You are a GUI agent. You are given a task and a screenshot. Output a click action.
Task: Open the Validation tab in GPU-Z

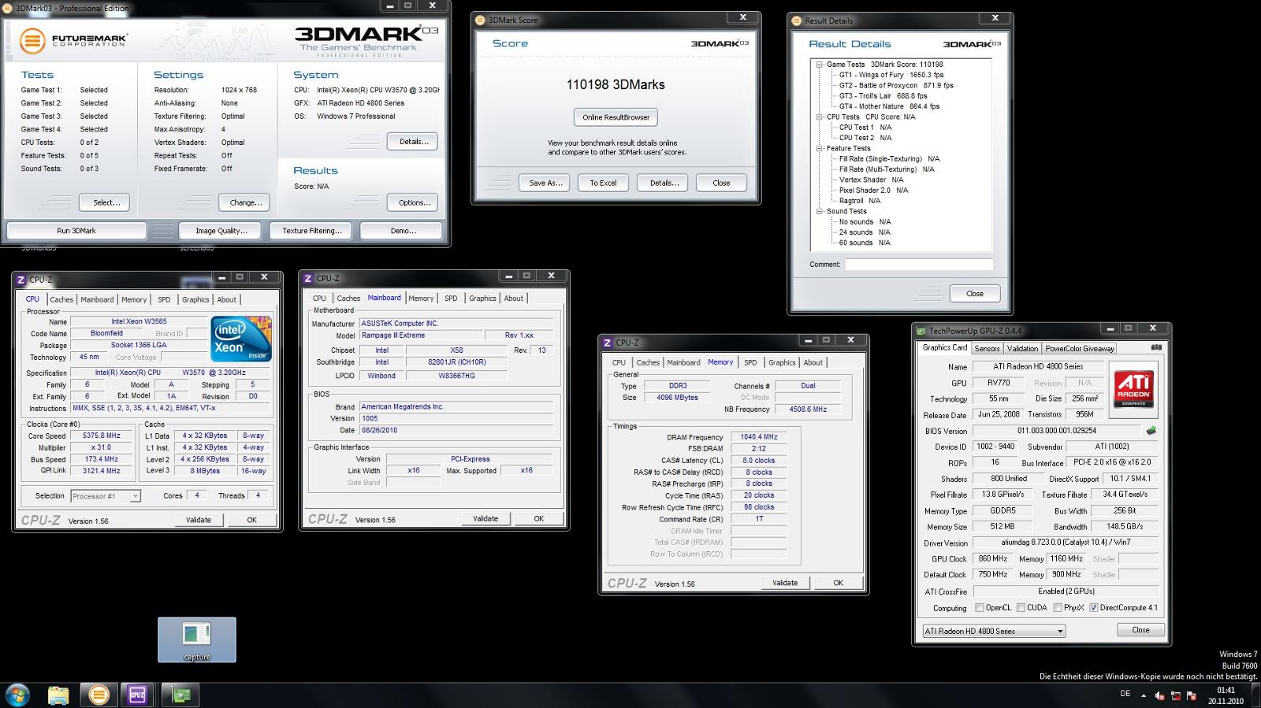pos(1022,348)
